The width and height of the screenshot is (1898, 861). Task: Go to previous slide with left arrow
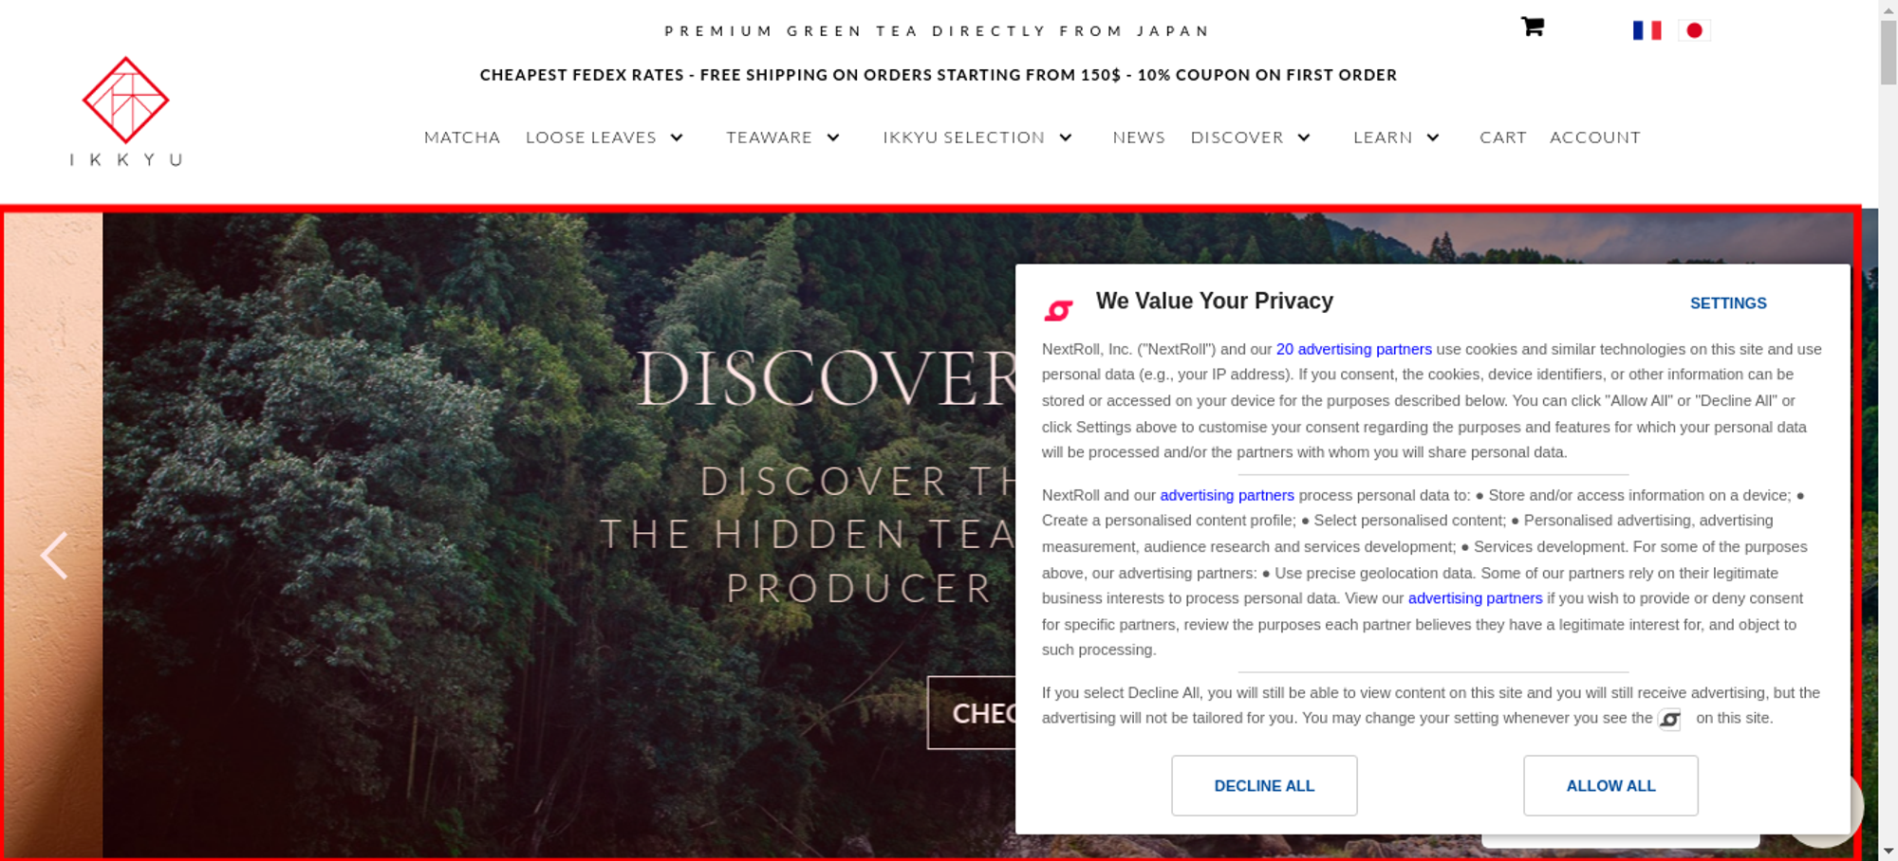coord(54,556)
